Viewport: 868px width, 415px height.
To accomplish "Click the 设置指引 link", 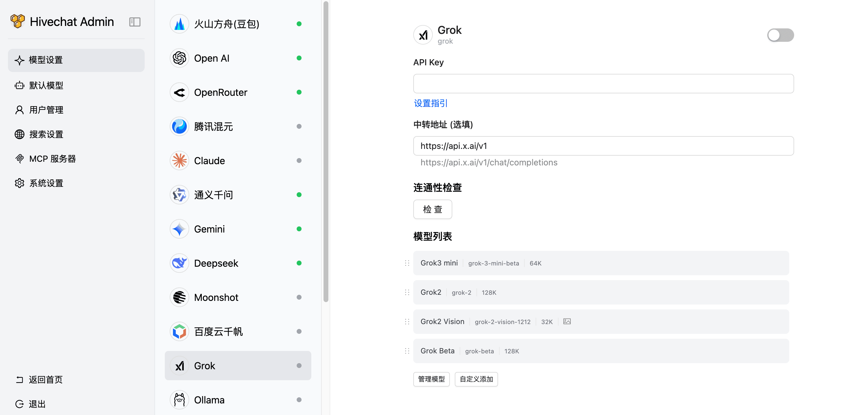I will 431,103.
